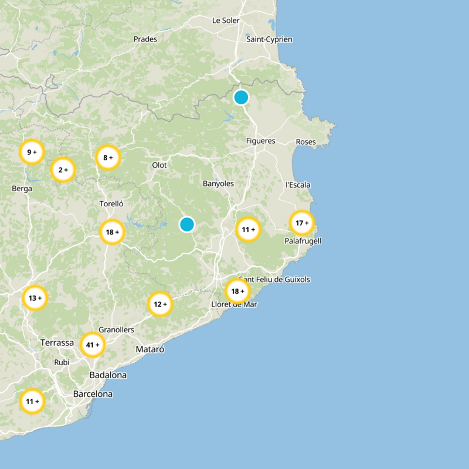
Task: Click the Le Soler label
Action: tap(226, 21)
